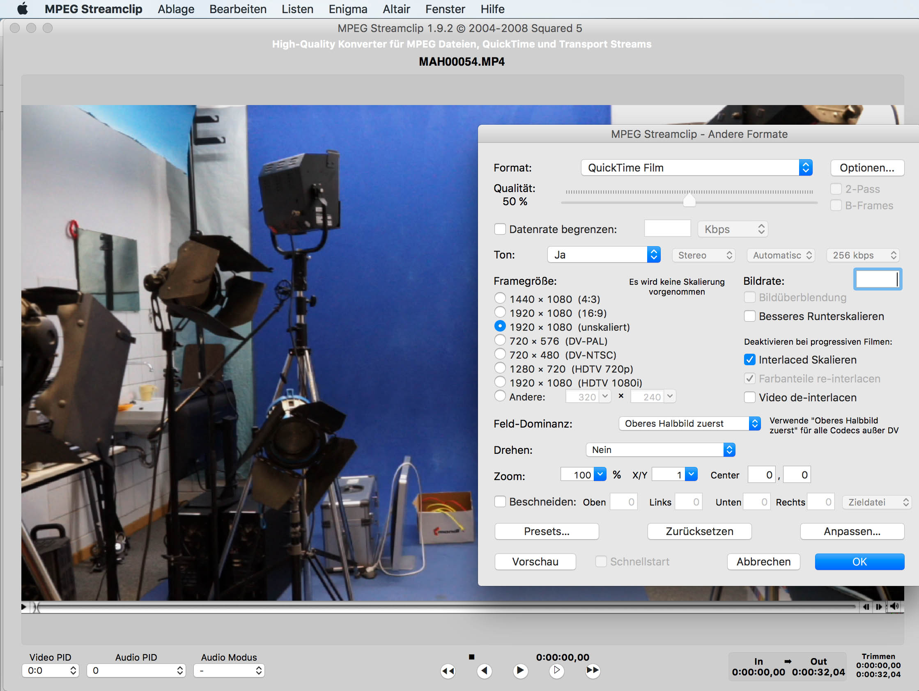Open the Ablage menu

click(x=176, y=9)
